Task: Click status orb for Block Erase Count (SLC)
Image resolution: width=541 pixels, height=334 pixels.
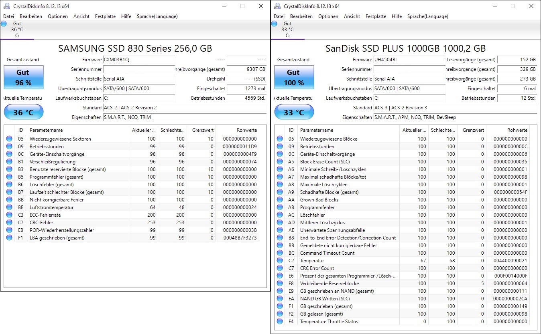Action: (280, 162)
